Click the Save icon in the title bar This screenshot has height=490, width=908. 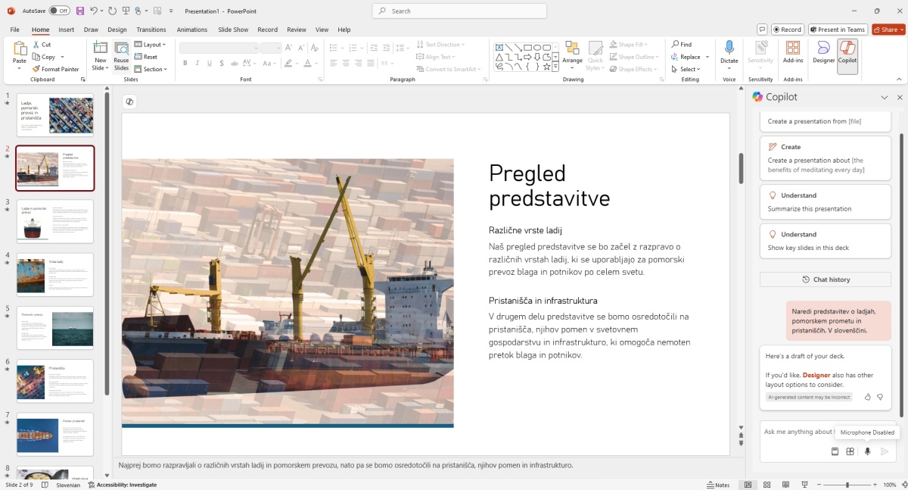click(79, 11)
